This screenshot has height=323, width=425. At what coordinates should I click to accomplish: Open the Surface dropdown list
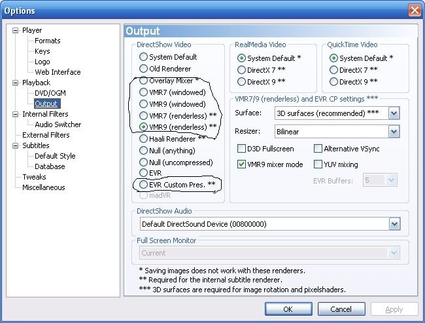(x=394, y=113)
